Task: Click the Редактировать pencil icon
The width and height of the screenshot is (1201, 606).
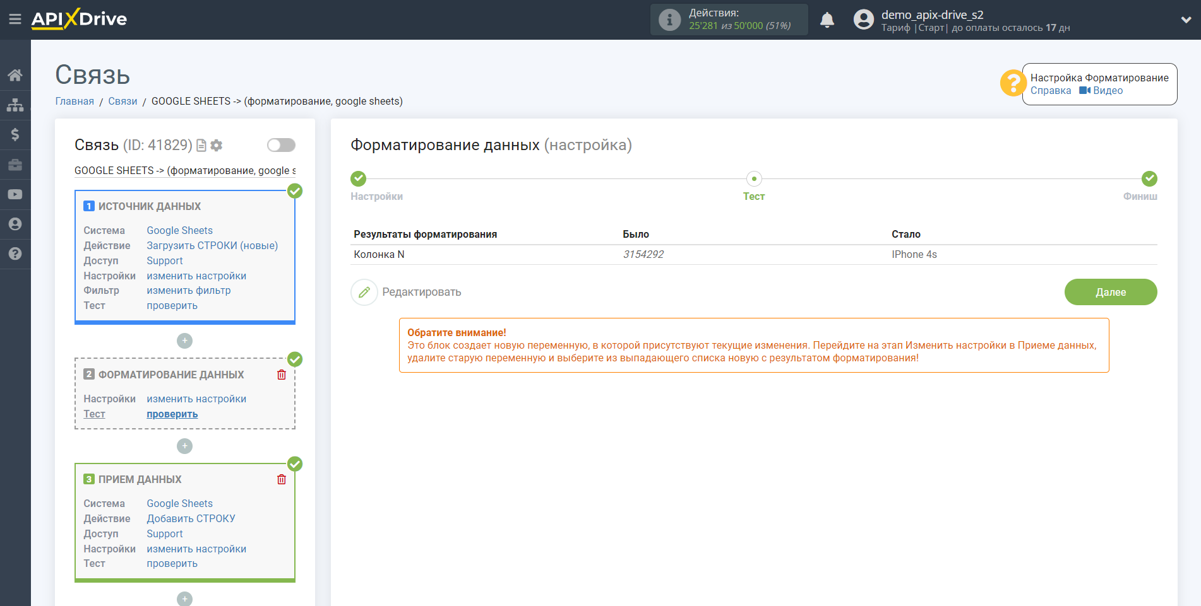Action: (x=364, y=292)
